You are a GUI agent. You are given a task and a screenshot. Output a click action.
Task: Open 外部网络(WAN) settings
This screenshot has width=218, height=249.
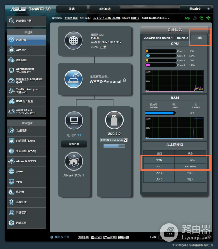coord(27,151)
